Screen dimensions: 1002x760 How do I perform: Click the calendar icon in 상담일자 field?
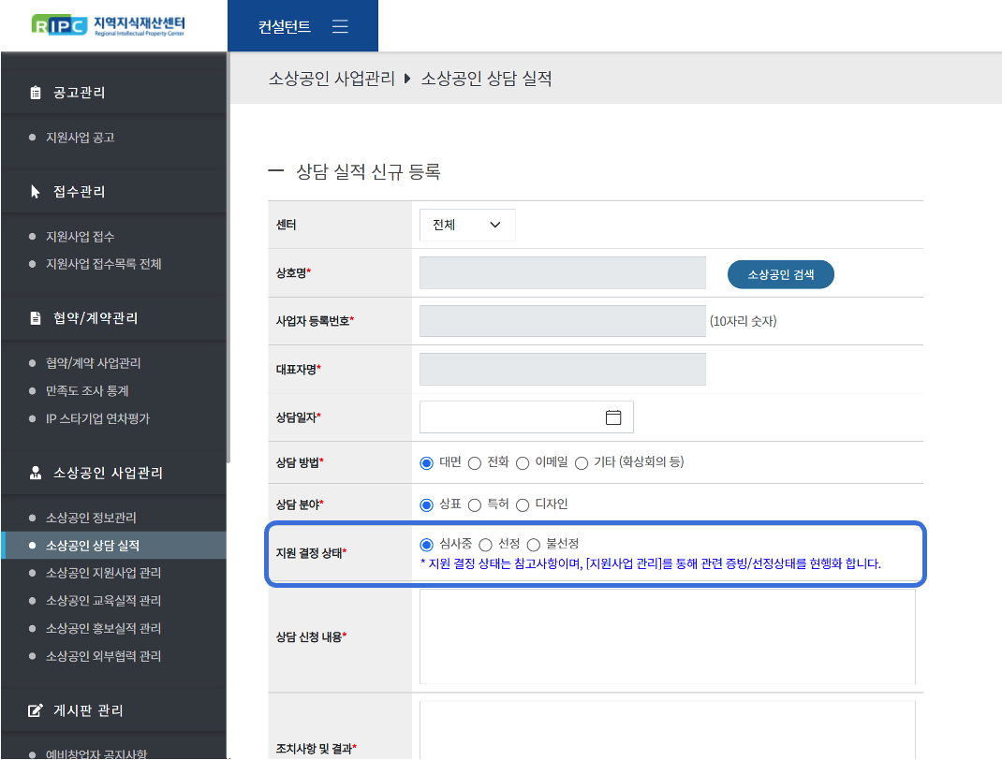[x=613, y=417]
